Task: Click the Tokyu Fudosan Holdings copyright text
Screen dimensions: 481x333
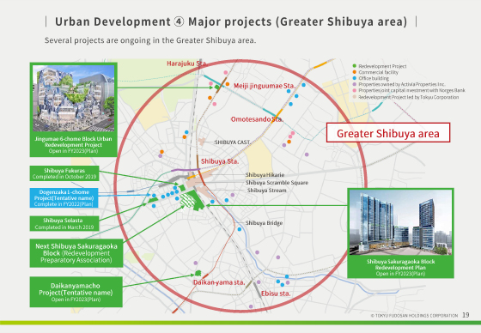Action: [414, 316]
